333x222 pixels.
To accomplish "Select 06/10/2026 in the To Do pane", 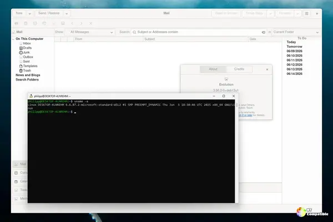I will tap(294, 56).
